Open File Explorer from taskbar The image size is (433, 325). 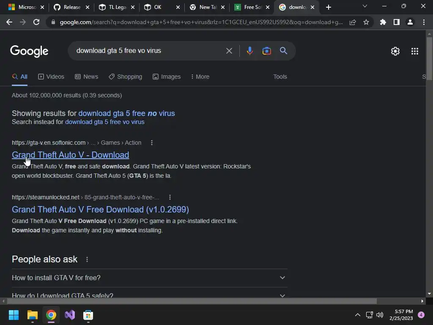click(32, 315)
